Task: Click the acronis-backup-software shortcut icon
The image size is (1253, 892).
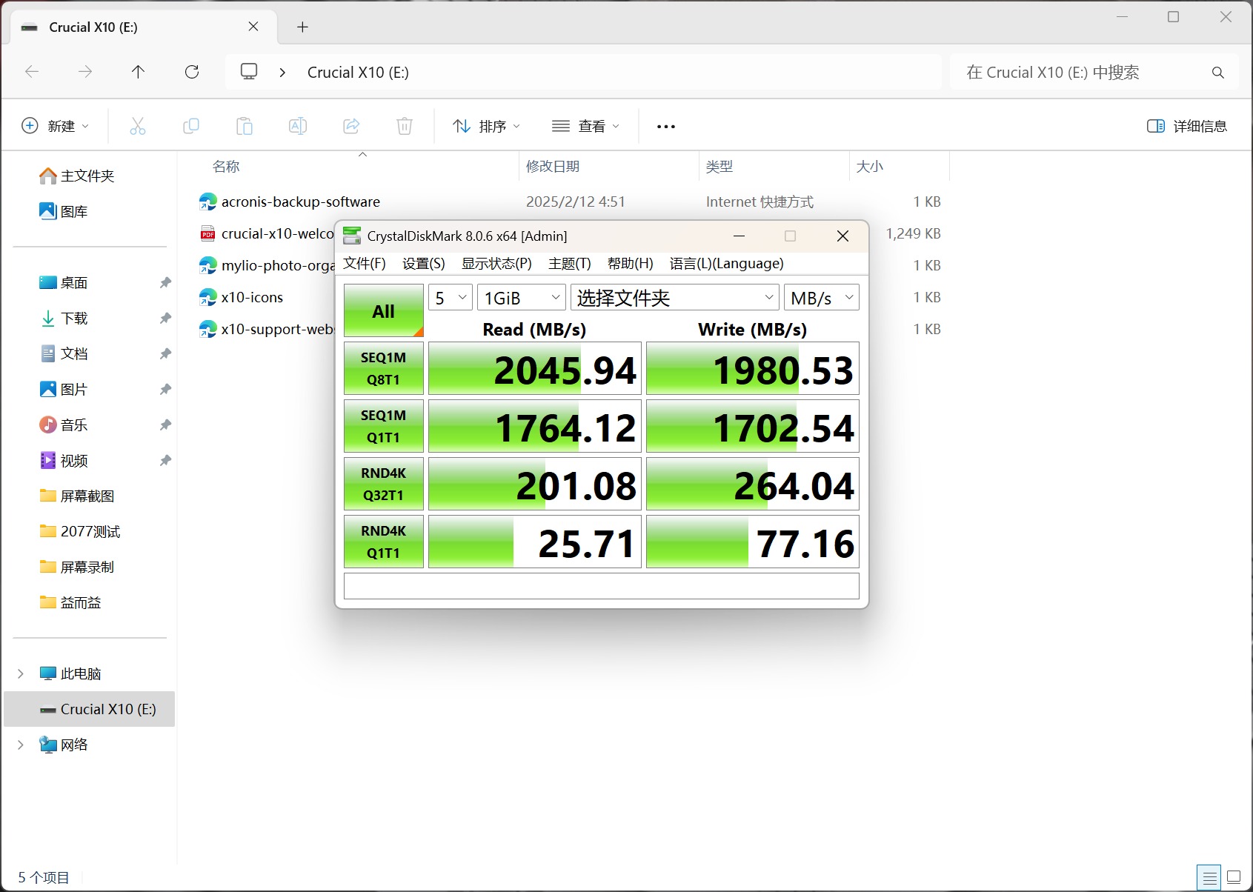Action: 207,202
